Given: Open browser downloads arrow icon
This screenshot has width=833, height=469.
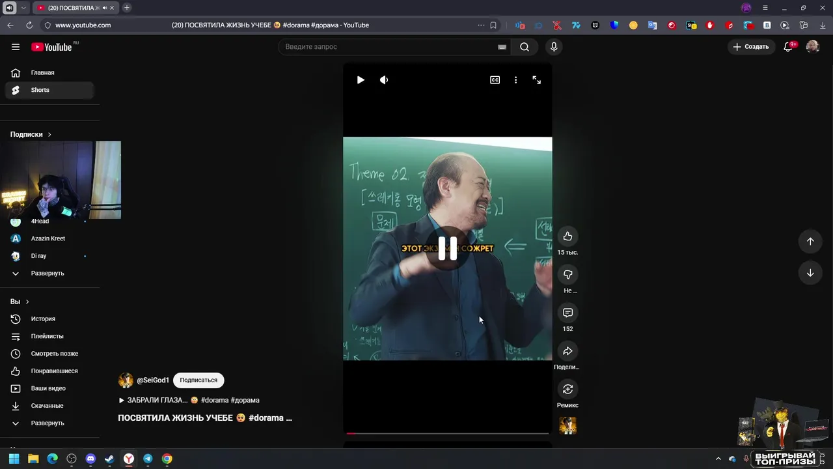Looking at the screenshot, I should pyautogui.click(x=822, y=25).
